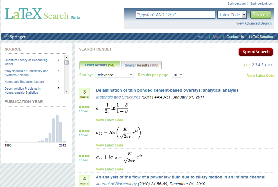This screenshot has height=187, width=278.
Task: Open the Journal of Biorheology link
Action: pyautogui.click(x=116, y=184)
